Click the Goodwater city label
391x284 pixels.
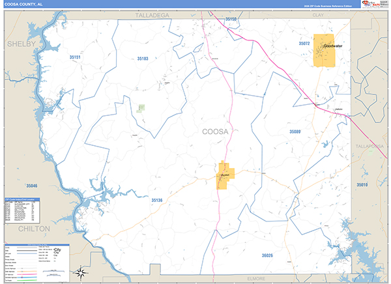tap(332, 46)
